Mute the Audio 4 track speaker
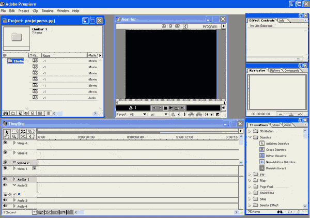The width and height of the screenshot is (310, 218). [x=5, y=206]
